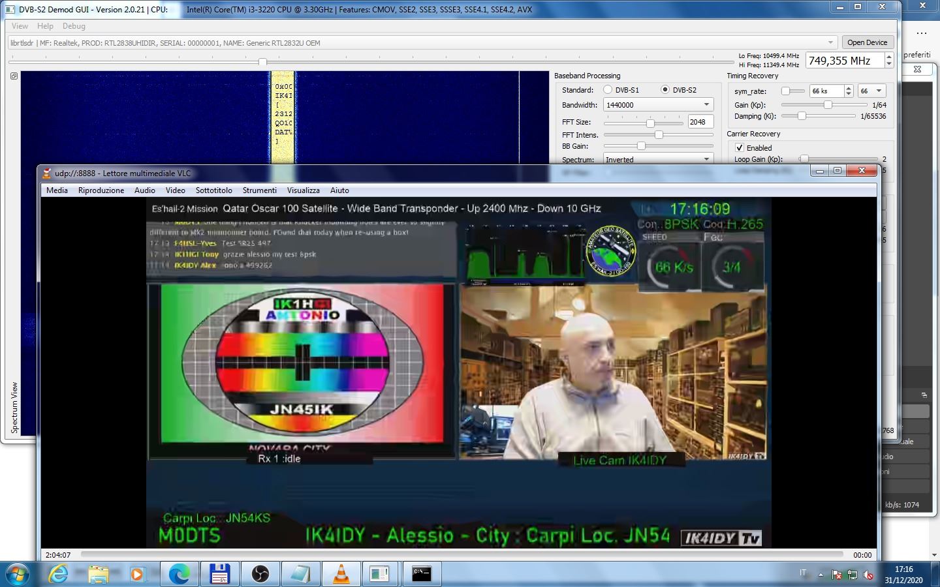
Task: Open the Notepad taskbar icon
Action: [x=300, y=574]
